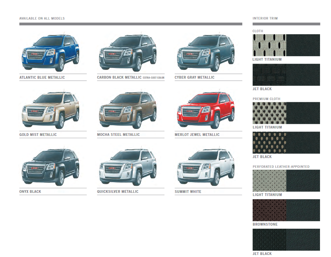The image size is (331, 257).
Task: Click the Quicksilver Metallic label
Action: pos(118,192)
